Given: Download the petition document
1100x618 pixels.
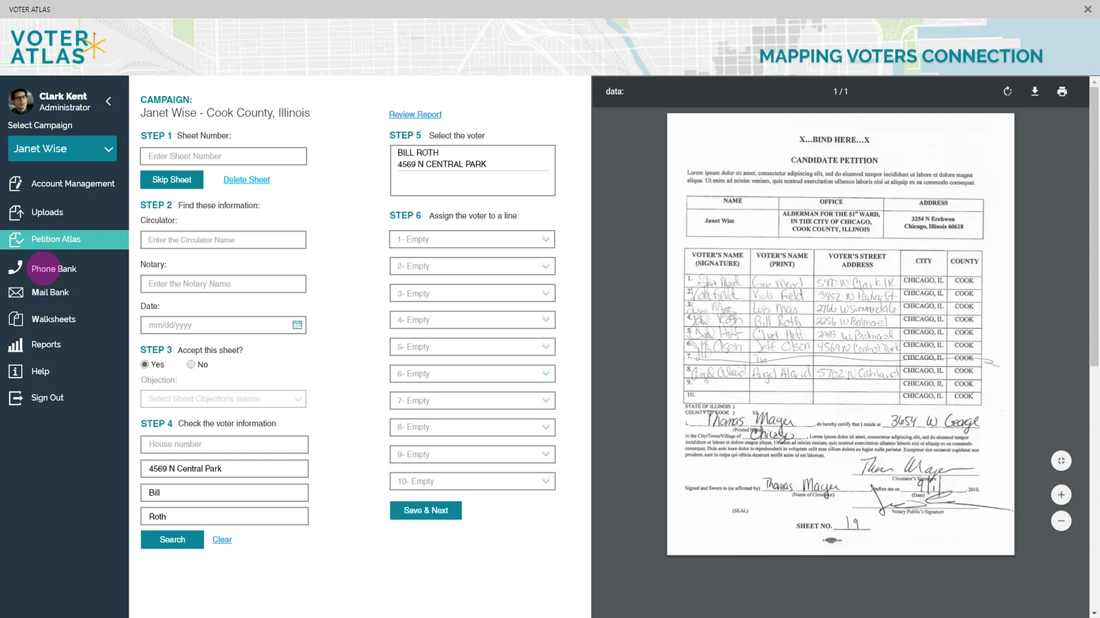Looking at the screenshot, I should (x=1035, y=91).
